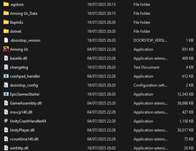Click the Among Us application icon
The height and width of the screenshot is (151, 196).
(x=6, y=49)
